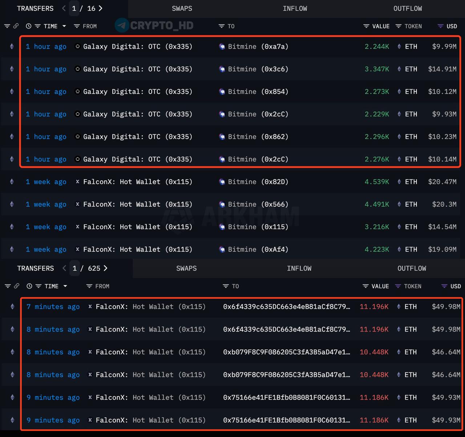Select the TRANSFERS tab in the 625-page panel

tap(36, 268)
